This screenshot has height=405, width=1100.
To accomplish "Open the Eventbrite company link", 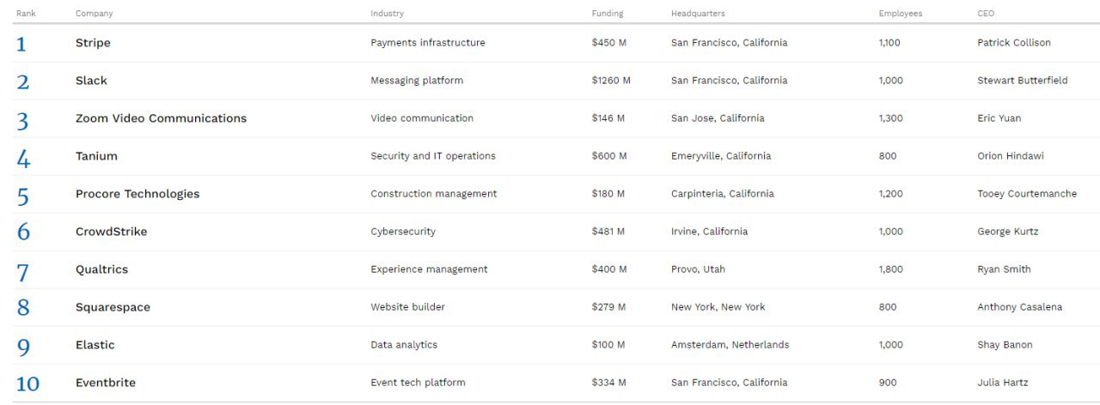I will 105,383.
